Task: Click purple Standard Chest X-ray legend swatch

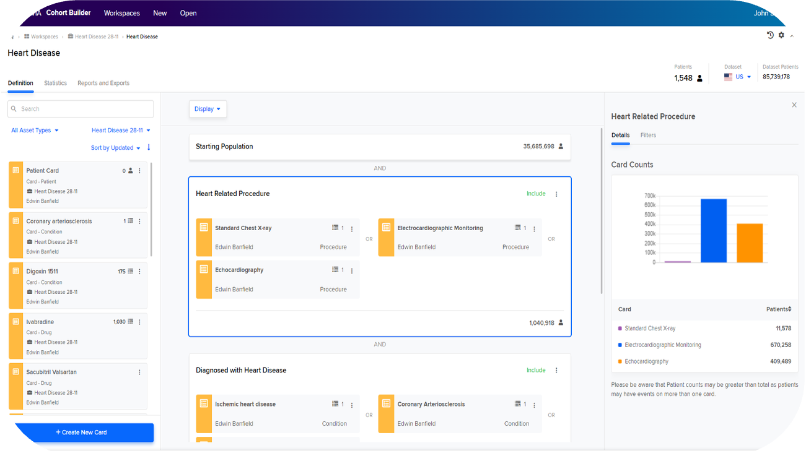Action: click(x=620, y=329)
